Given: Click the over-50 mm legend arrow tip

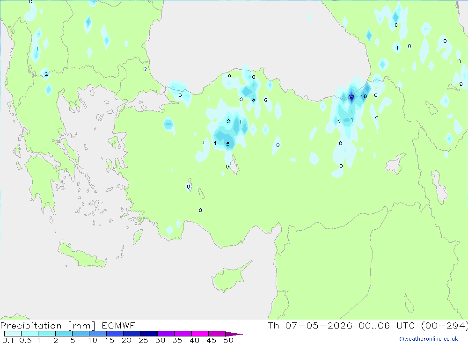Looking at the screenshot, I should (x=234, y=334).
